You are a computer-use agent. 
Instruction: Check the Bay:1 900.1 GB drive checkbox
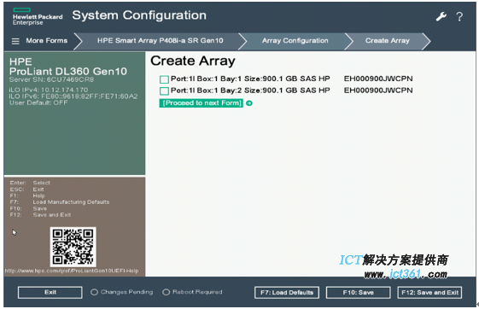tap(164, 79)
